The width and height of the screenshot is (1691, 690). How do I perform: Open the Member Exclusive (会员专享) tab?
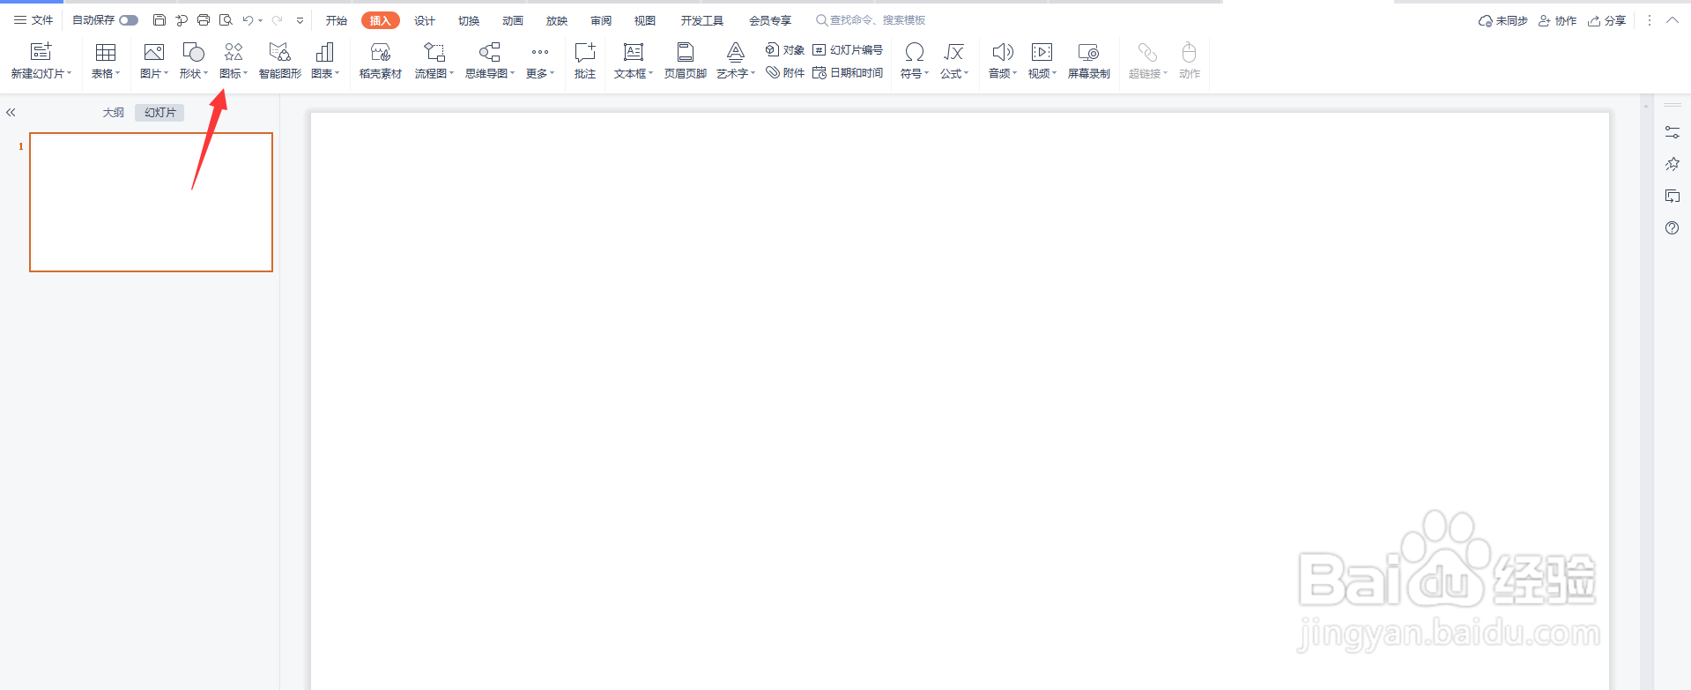point(770,20)
